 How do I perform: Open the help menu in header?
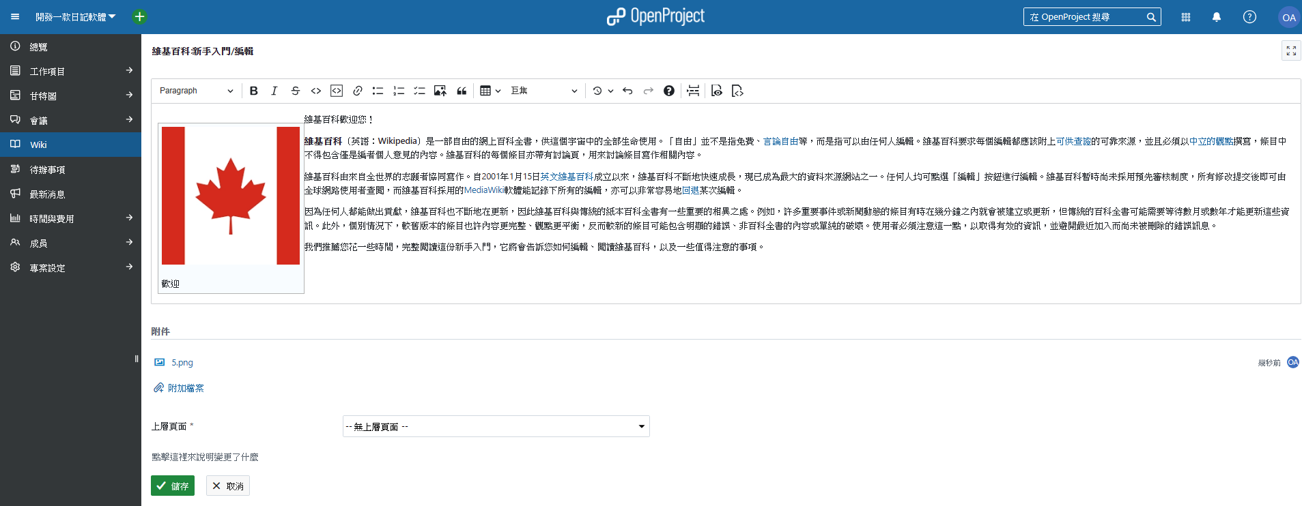pos(1249,17)
